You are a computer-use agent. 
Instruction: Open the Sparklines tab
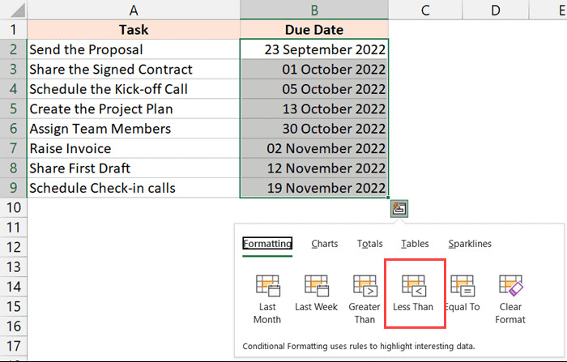[x=470, y=244]
